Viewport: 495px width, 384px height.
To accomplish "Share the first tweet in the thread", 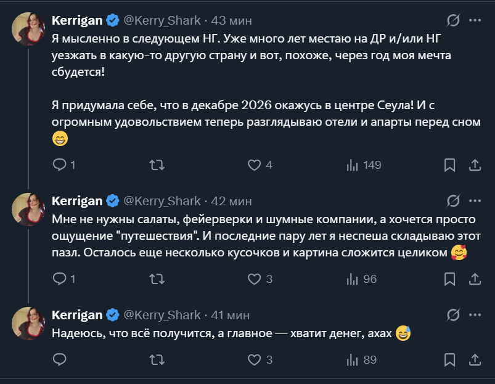I will pyautogui.click(x=475, y=165).
